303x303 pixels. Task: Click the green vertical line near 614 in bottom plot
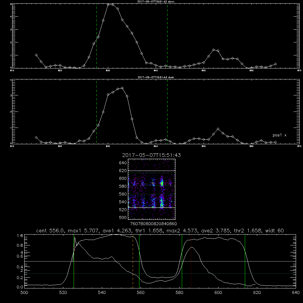[x=245, y=261]
